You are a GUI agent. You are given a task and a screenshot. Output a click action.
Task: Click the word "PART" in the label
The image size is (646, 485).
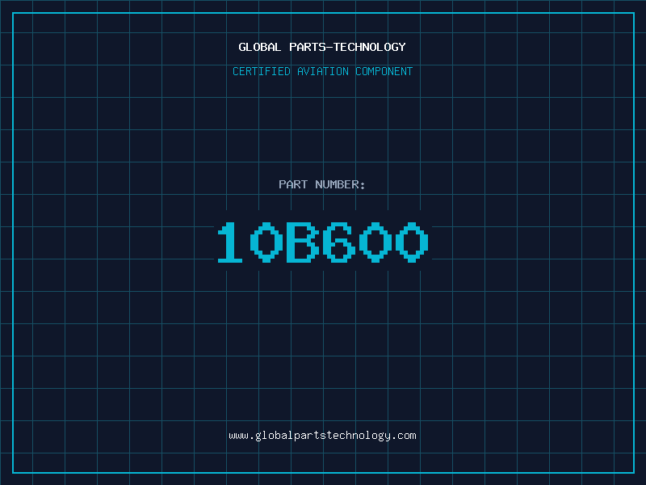[x=293, y=184]
